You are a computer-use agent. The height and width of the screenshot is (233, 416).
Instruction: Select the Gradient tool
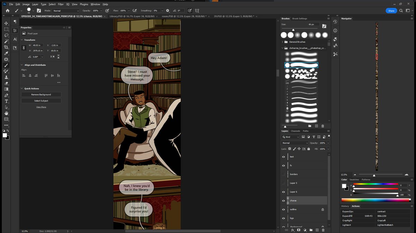(6, 89)
